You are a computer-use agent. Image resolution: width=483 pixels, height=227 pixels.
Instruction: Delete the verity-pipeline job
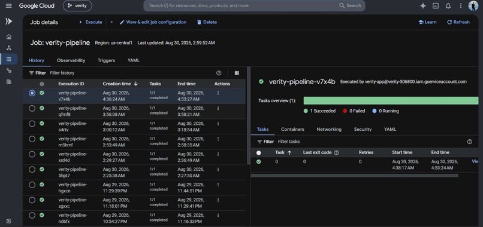[x=207, y=22]
